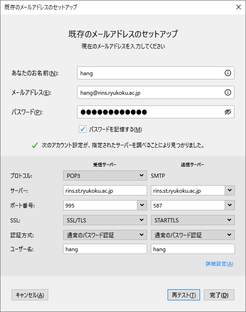Click the incoming username field
The height and width of the screenshot is (312, 246).
click(x=105, y=249)
